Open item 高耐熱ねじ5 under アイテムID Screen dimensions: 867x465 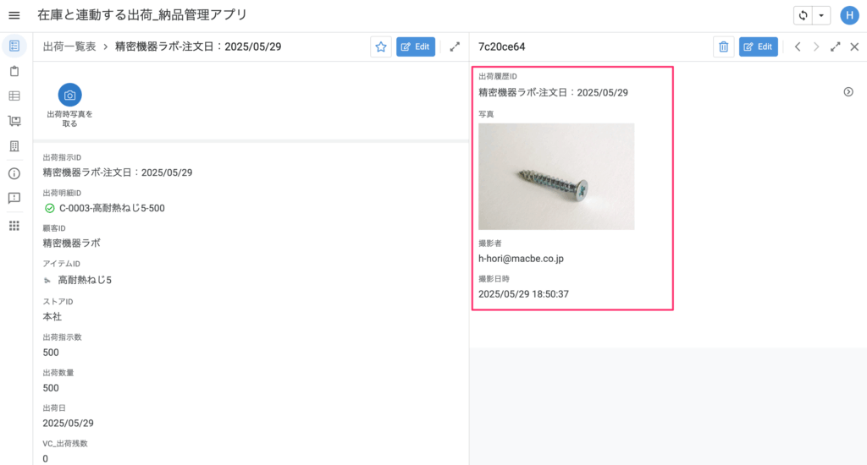click(85, 280)
